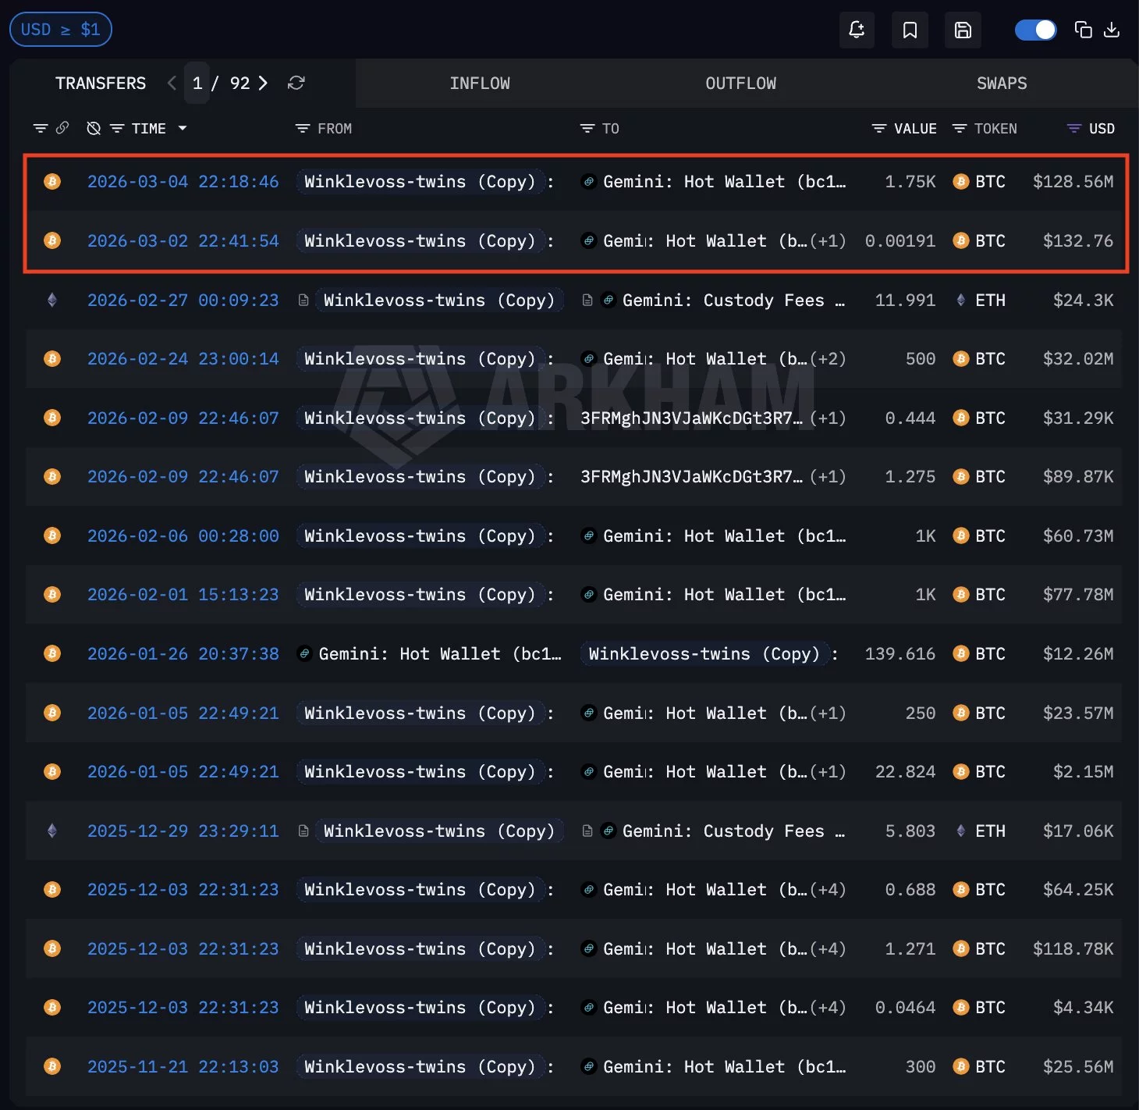Screen dimensions: 1139x1110
Task: Click timestamp 2026-03-04 22:18:46
Action: tap(183, 181)
